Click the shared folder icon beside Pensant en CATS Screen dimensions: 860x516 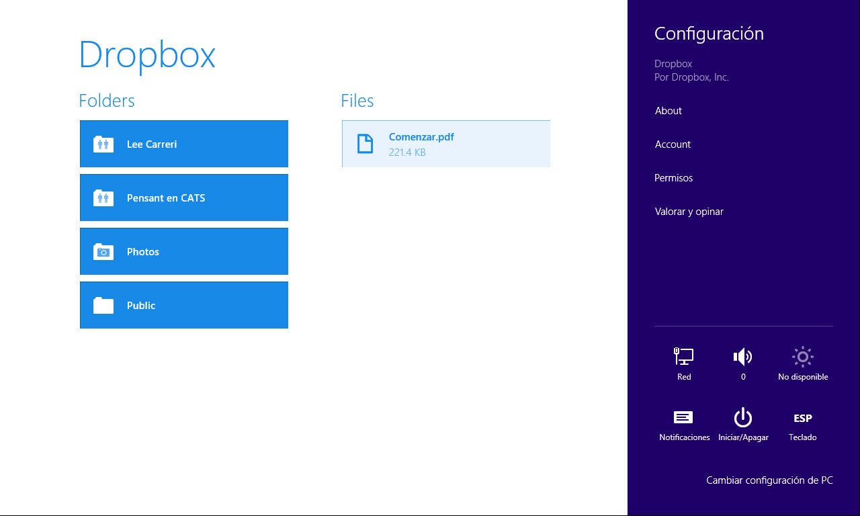[x=103, y=198]
